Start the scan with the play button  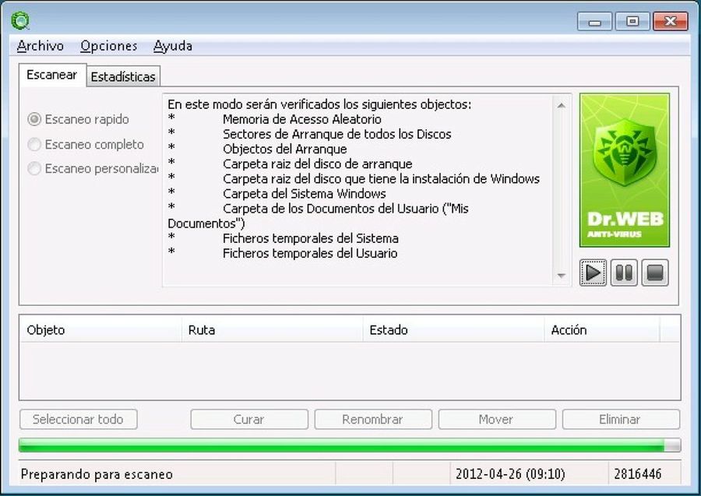(593, 273)
